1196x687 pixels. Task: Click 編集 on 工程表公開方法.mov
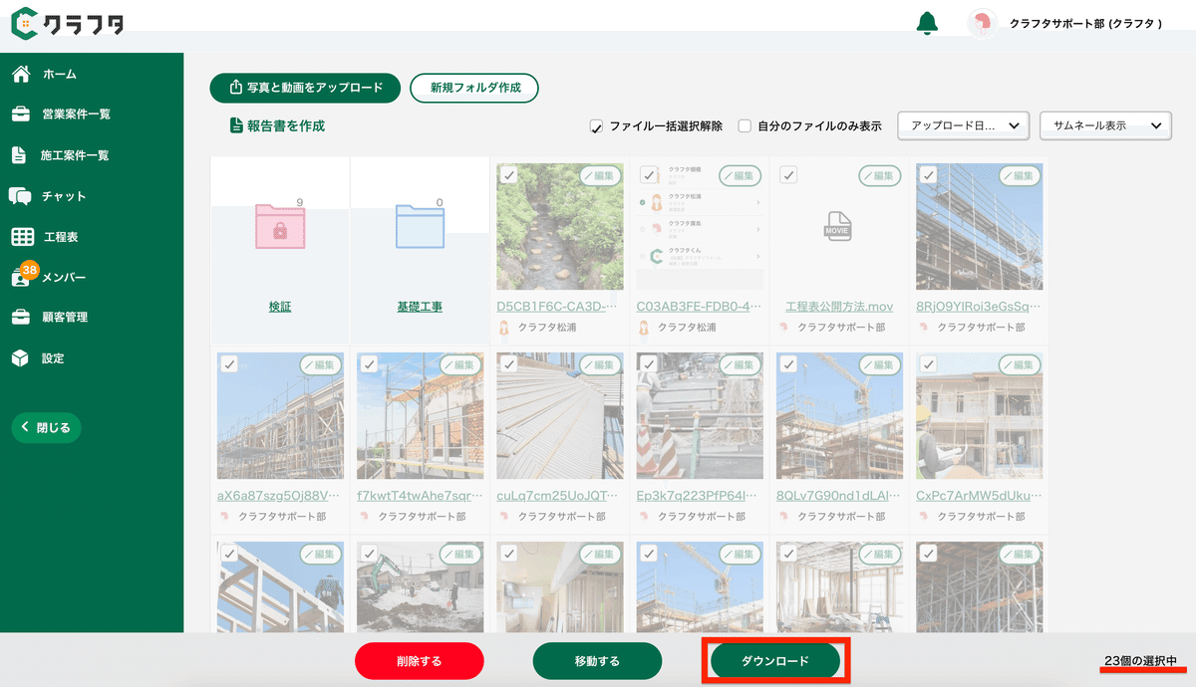(x=879, y=176)
